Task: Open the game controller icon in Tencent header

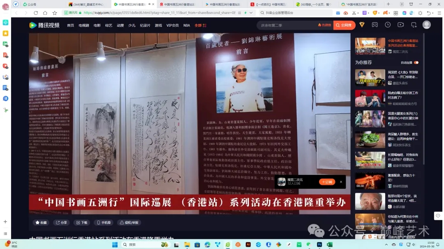Action: tap(375, 25)
